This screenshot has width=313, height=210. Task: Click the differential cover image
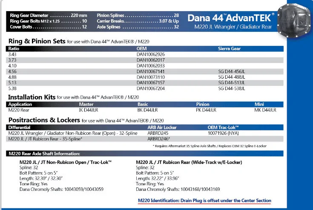294,21
